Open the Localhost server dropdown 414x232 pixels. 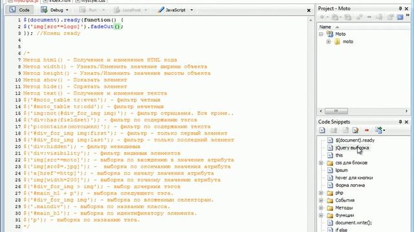click(x=145, y=10)
